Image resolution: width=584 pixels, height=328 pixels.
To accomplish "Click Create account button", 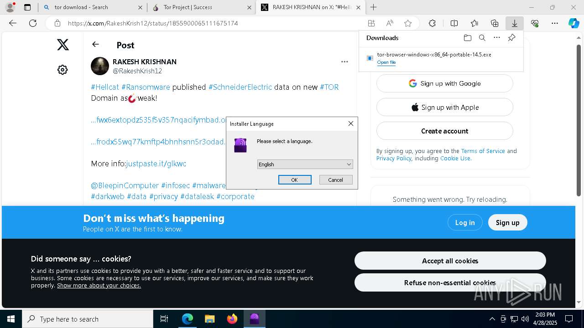I will pyautogui.click(x=445, y=131).
